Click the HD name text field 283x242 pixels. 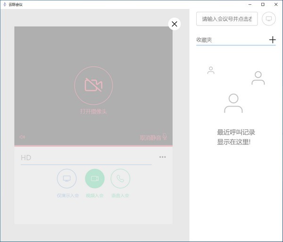(86, 158)
